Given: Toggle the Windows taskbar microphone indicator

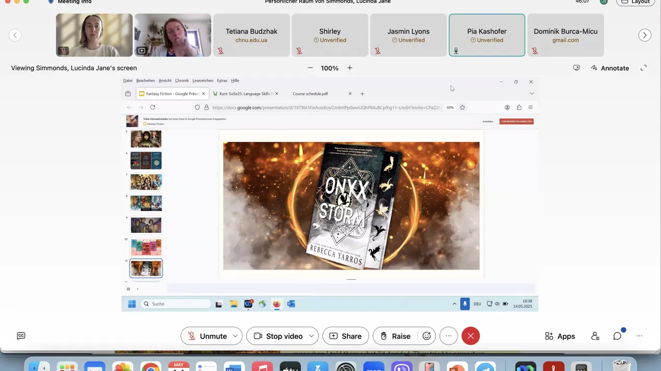Looking at the screenshot, I should (465, 304).
